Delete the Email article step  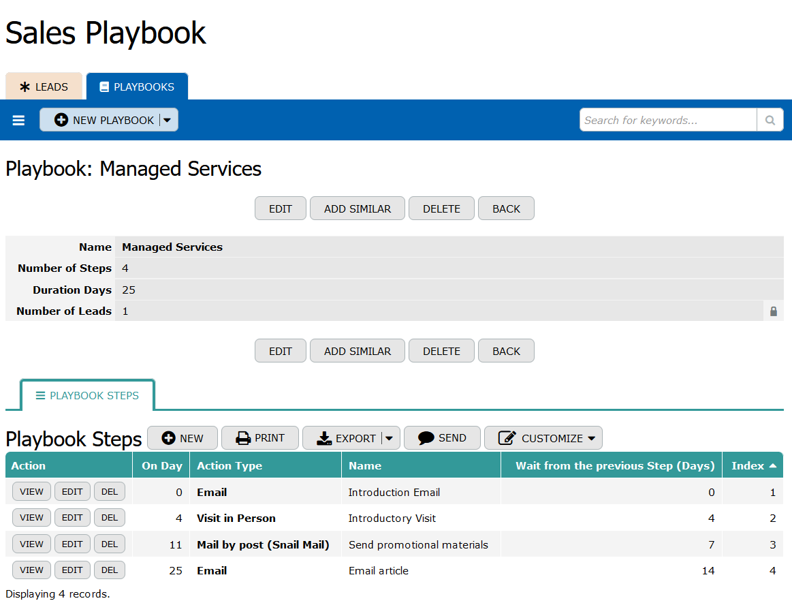point(110,570)
